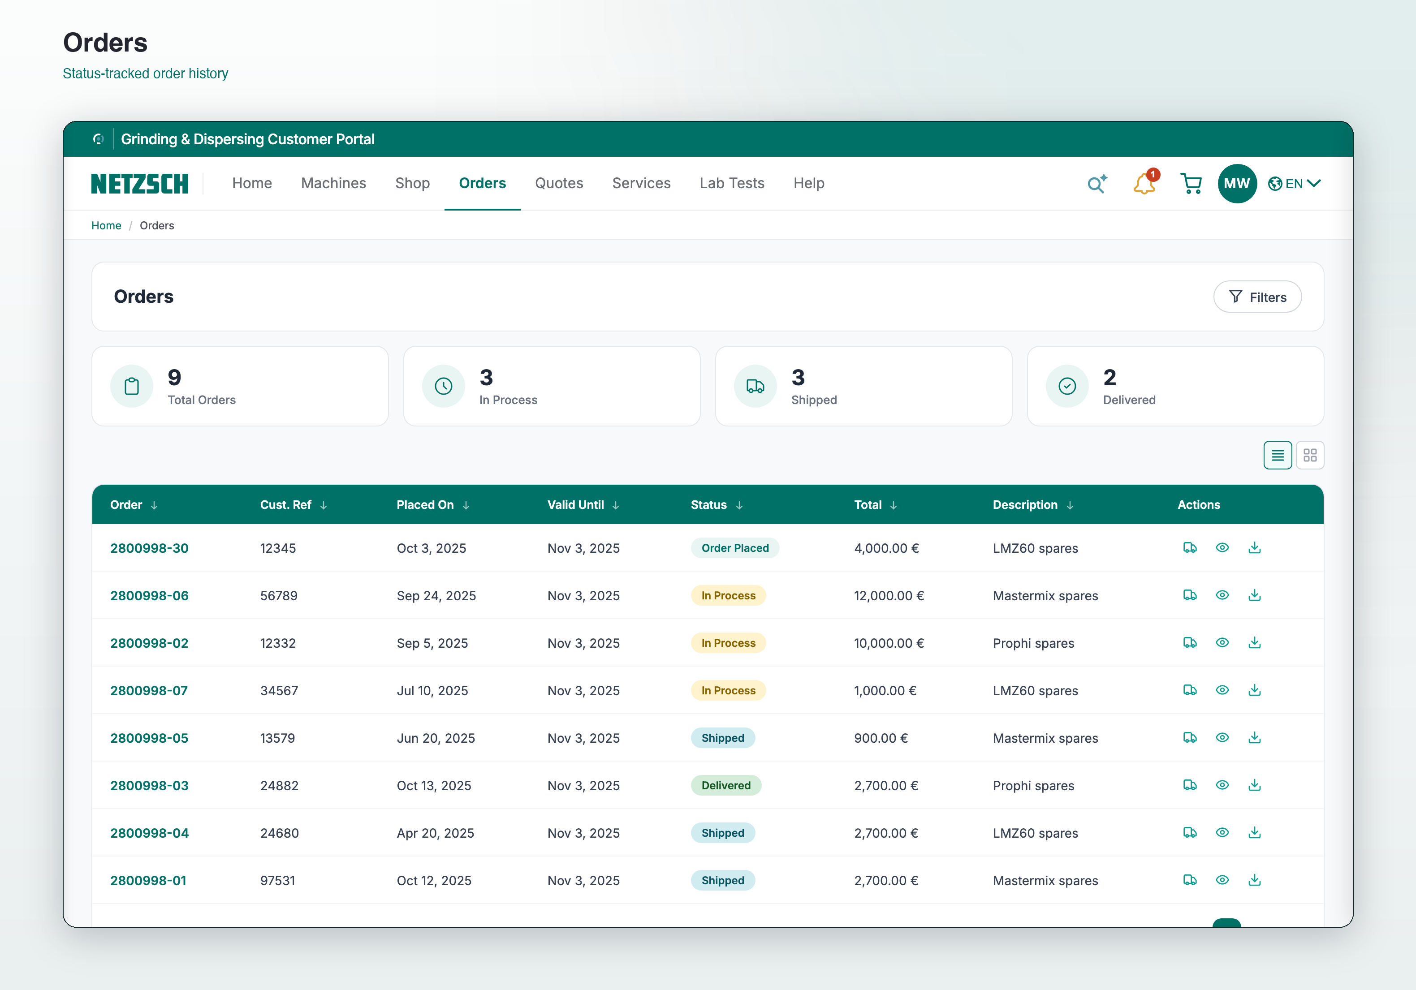The width and height of the screenshot is (1416, 990).
Task: Switch to grid view
Action: point(1310,456)
